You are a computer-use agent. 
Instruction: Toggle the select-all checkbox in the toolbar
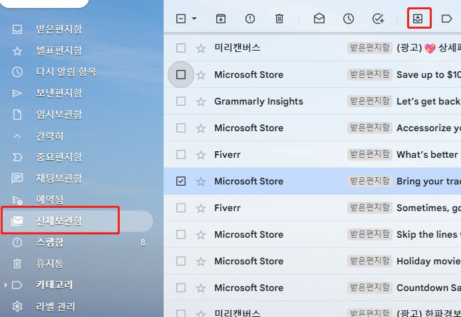(x=181, y=19)
